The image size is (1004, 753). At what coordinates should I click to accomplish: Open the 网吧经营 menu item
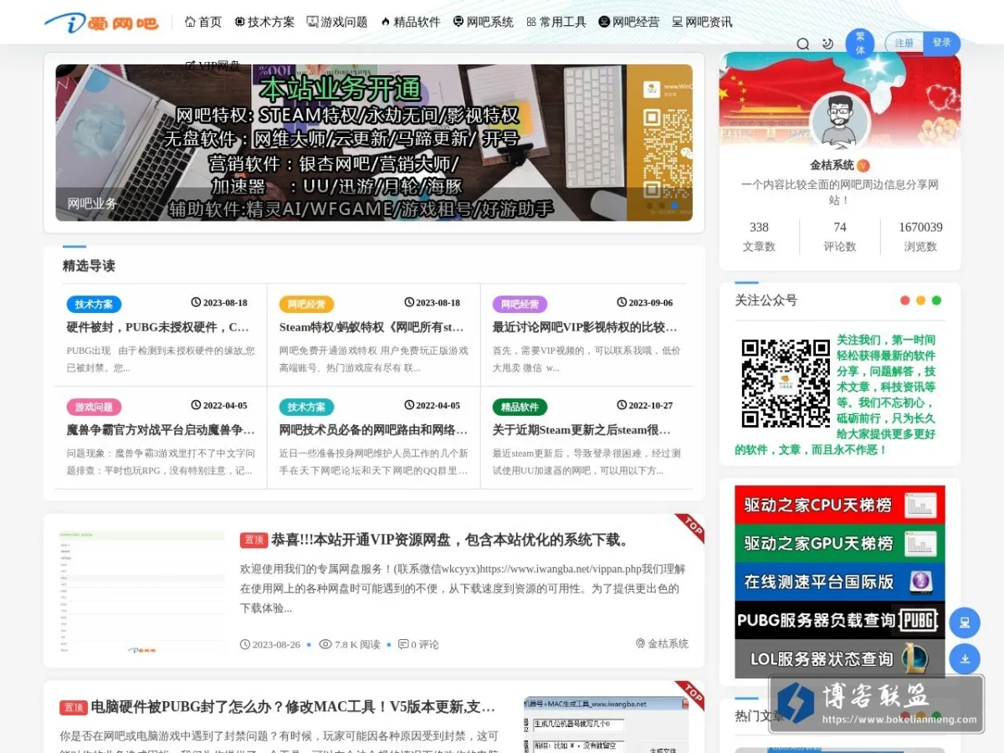click(x=629, y=22)
